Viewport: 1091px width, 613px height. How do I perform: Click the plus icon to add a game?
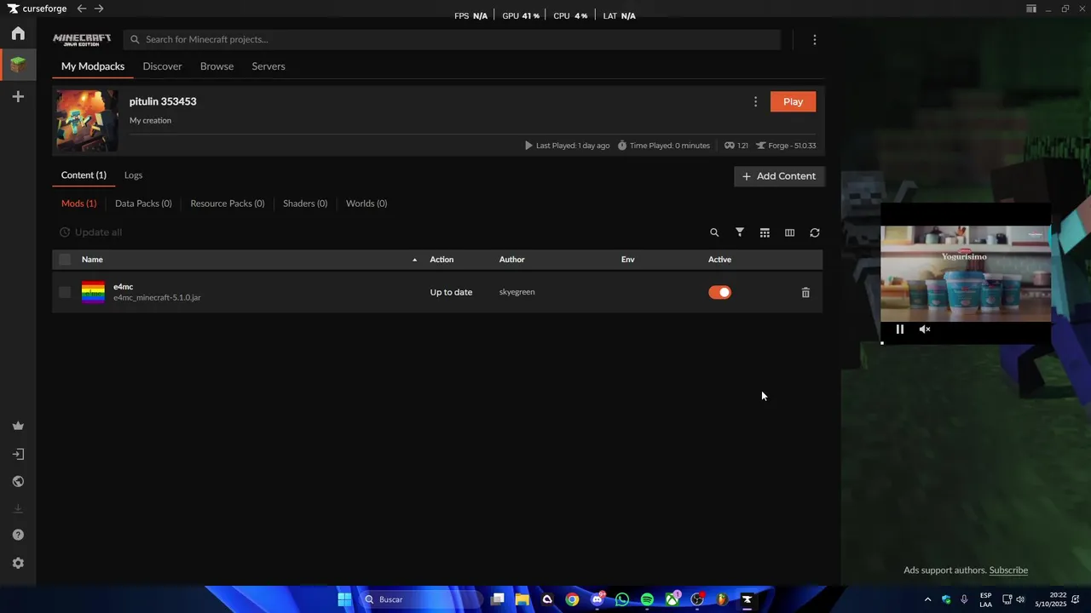click(x=18, y=97)
